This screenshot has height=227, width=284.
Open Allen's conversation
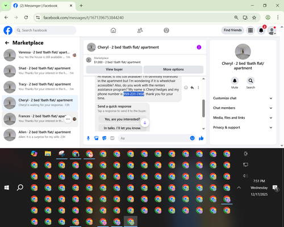(x=40, y=135)
